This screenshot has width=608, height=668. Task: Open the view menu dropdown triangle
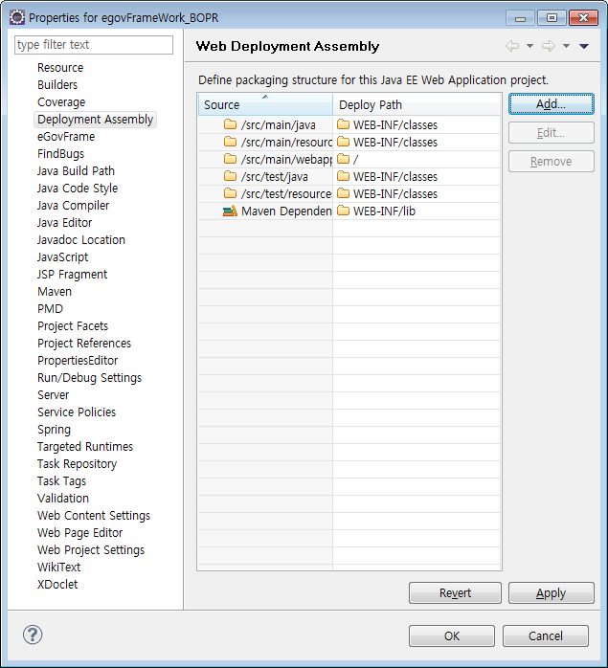point(583,46)
